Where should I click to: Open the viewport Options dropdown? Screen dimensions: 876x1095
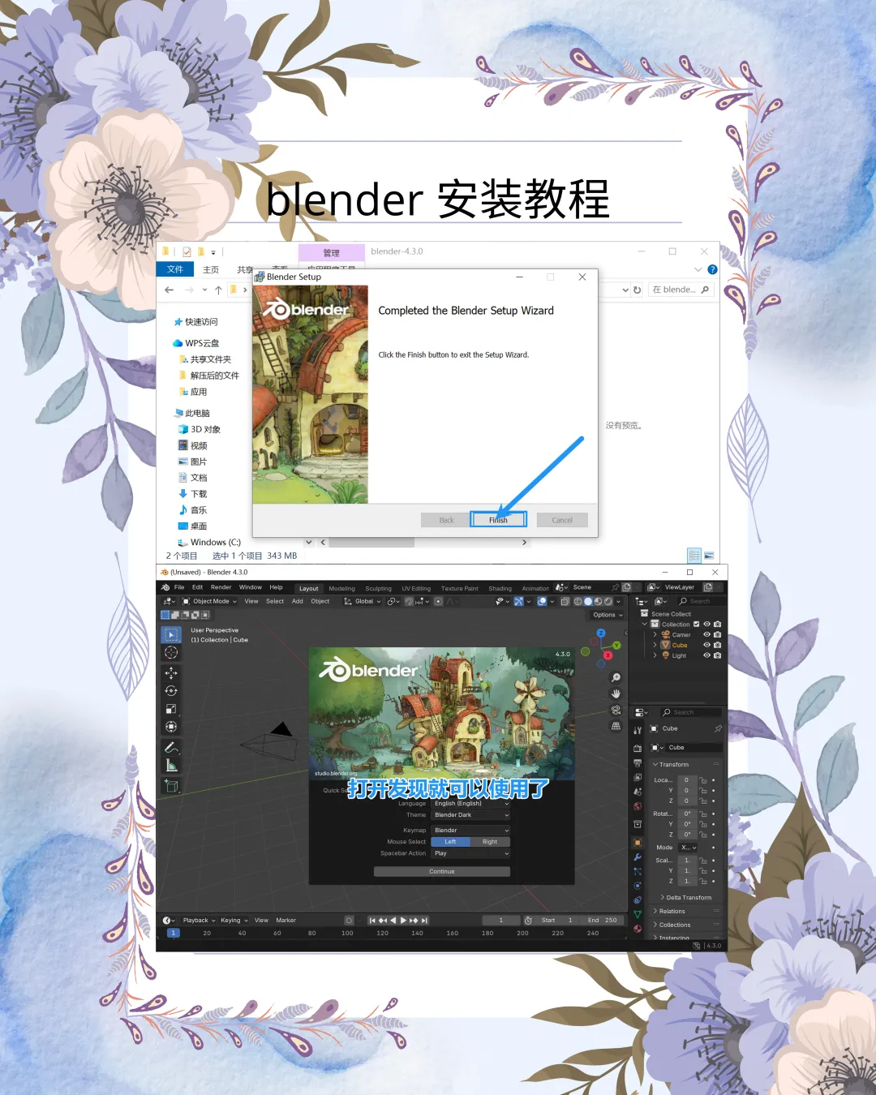[x=608, y=615]
